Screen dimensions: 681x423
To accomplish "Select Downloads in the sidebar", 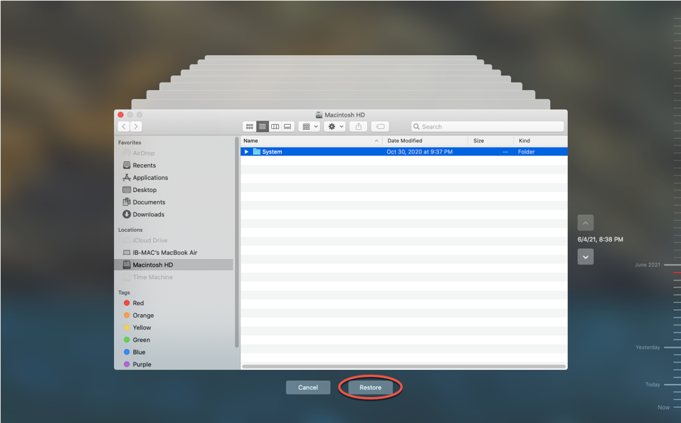I will click(x=148, y=214).
